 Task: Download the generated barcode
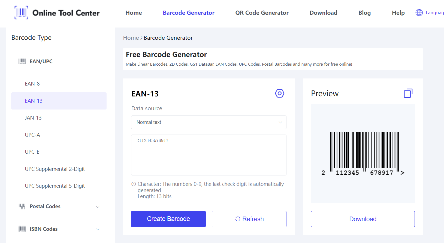[x=363, y=219]
